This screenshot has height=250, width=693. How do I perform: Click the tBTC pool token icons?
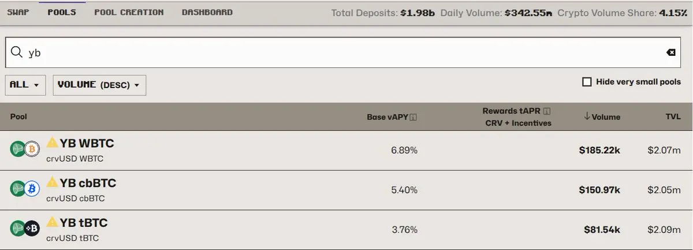[x=25, y=229]
